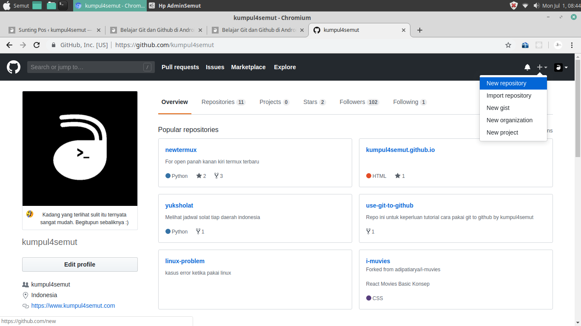Viewport: 581px width, 326px height.
Task: Click the GitHub search input field
Action: (x=85, y=67)
